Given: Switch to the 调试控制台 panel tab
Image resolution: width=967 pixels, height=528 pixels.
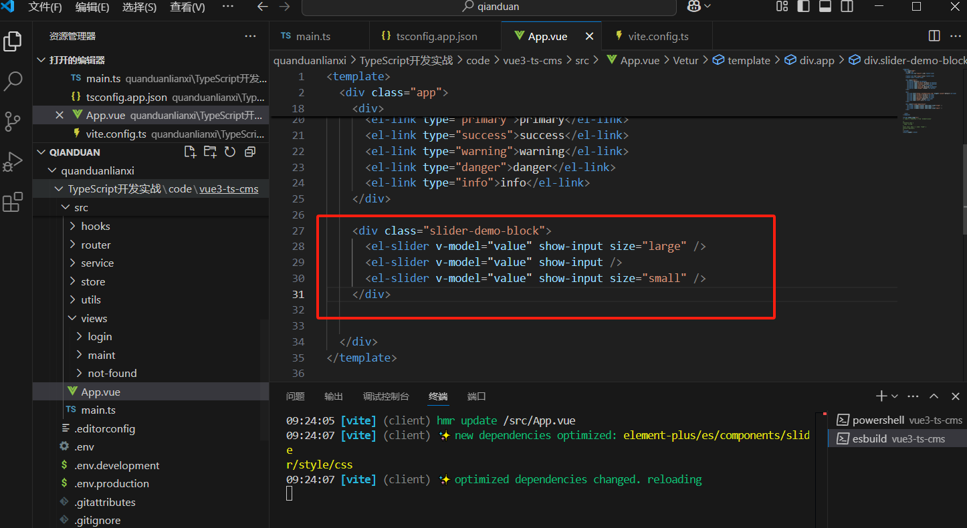Looking at the screenshot, I should (386, 396).
